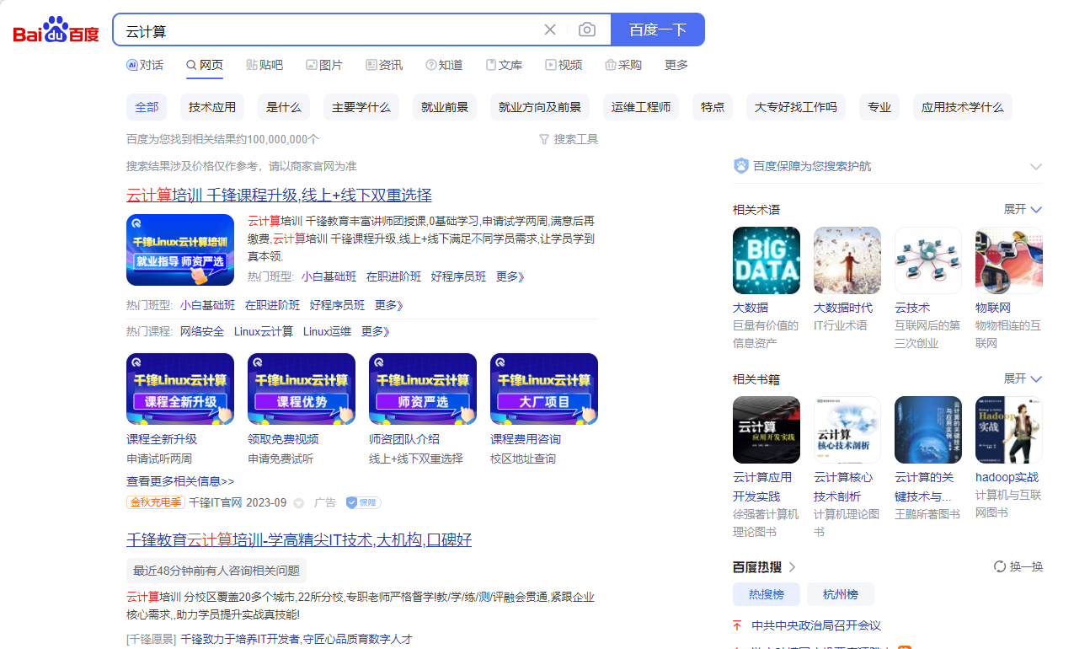The height and width of the screenshot is (649, 1090).
Task: Select the 网页 tab
Action: [x=205, y=65]
